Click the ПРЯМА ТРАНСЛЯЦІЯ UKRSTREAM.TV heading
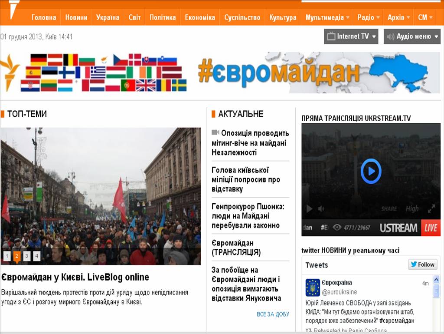 356,118
